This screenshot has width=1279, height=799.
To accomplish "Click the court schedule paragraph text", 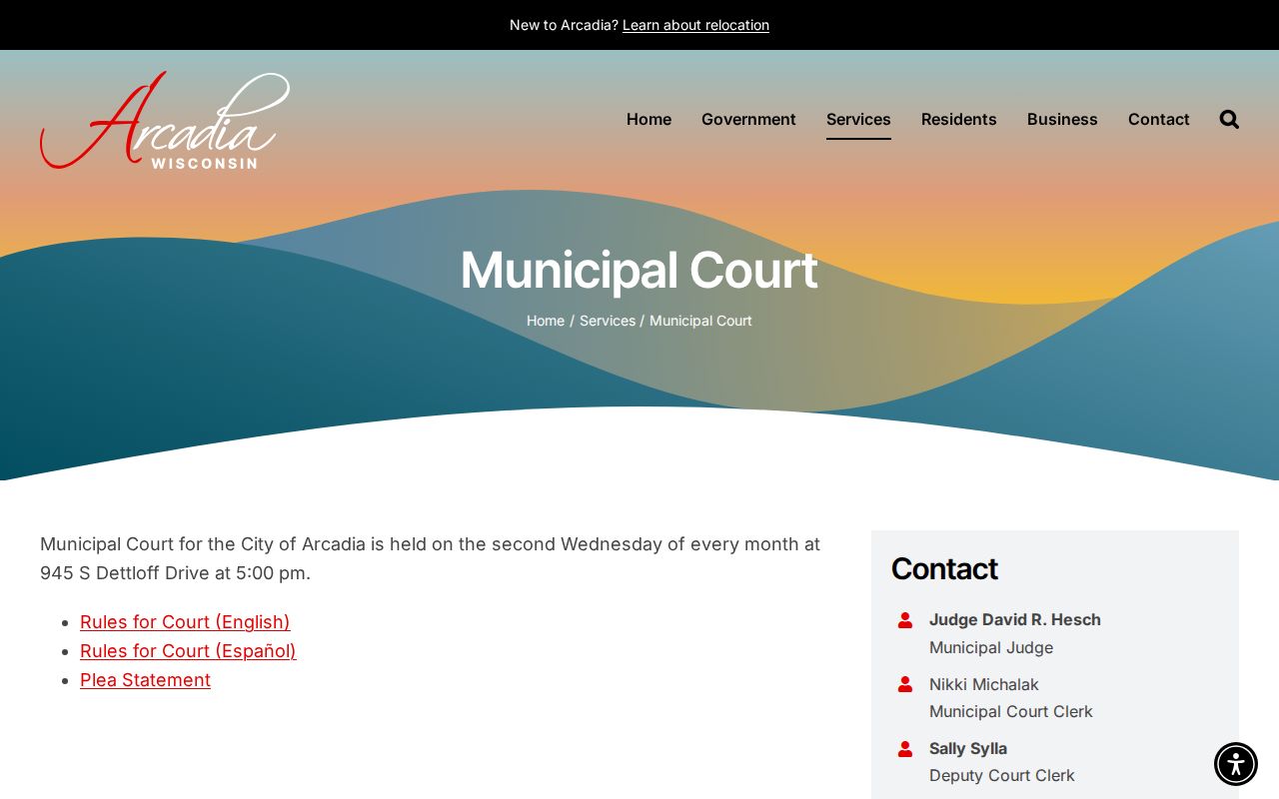I will coord(431,558).
